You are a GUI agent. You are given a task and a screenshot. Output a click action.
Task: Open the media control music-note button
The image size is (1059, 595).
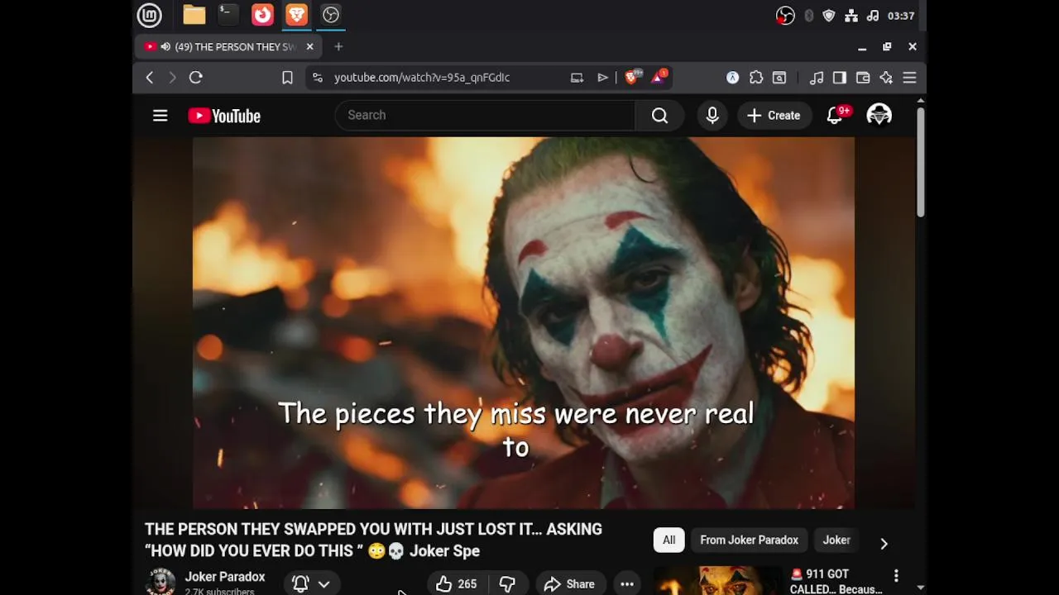coord(817,78)
